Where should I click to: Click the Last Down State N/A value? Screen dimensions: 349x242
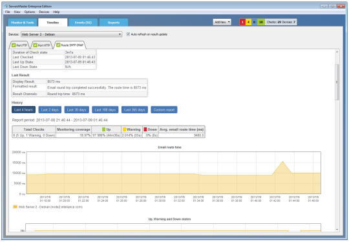pos(68,67)
